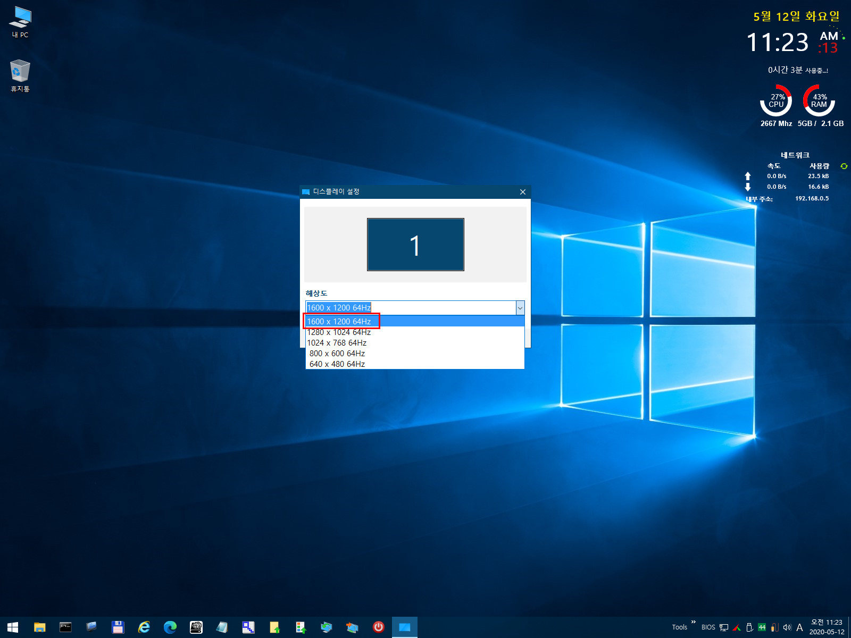Viewport: 851px width, 638px height.
Task: Open the monitor with orange arrow icon
Action: click(x=352, y=627)
